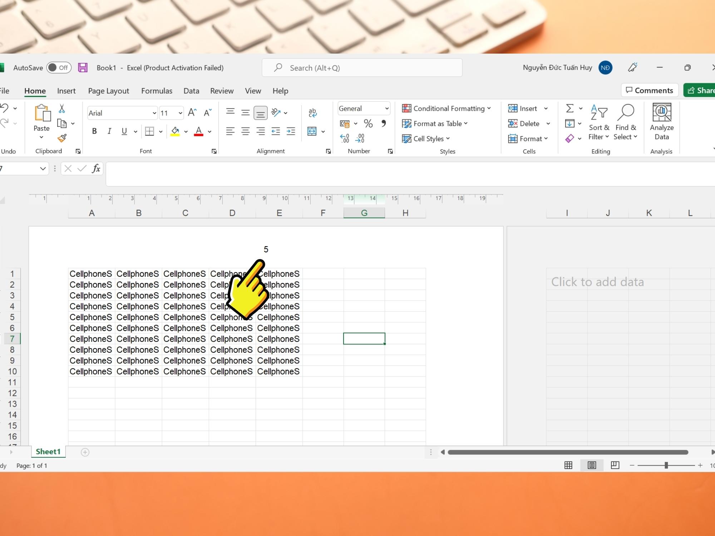715x536 pixels.
Task: Click the Clear eraser icon
Action: [x=570, y=138]
